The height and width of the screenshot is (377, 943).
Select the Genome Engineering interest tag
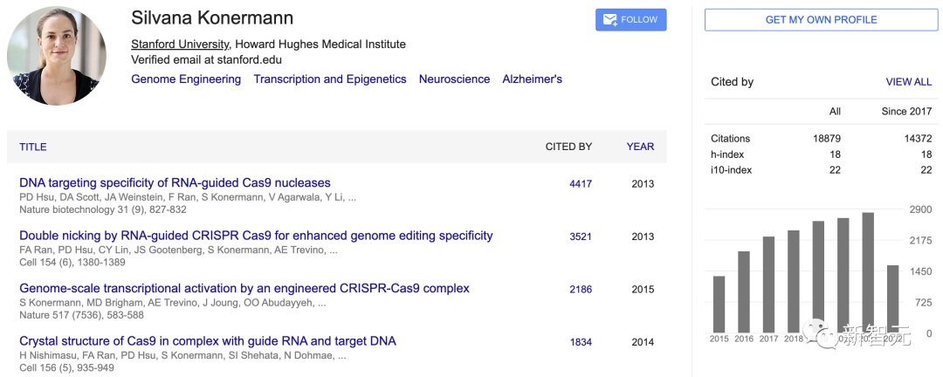click(x=186, y=79)
